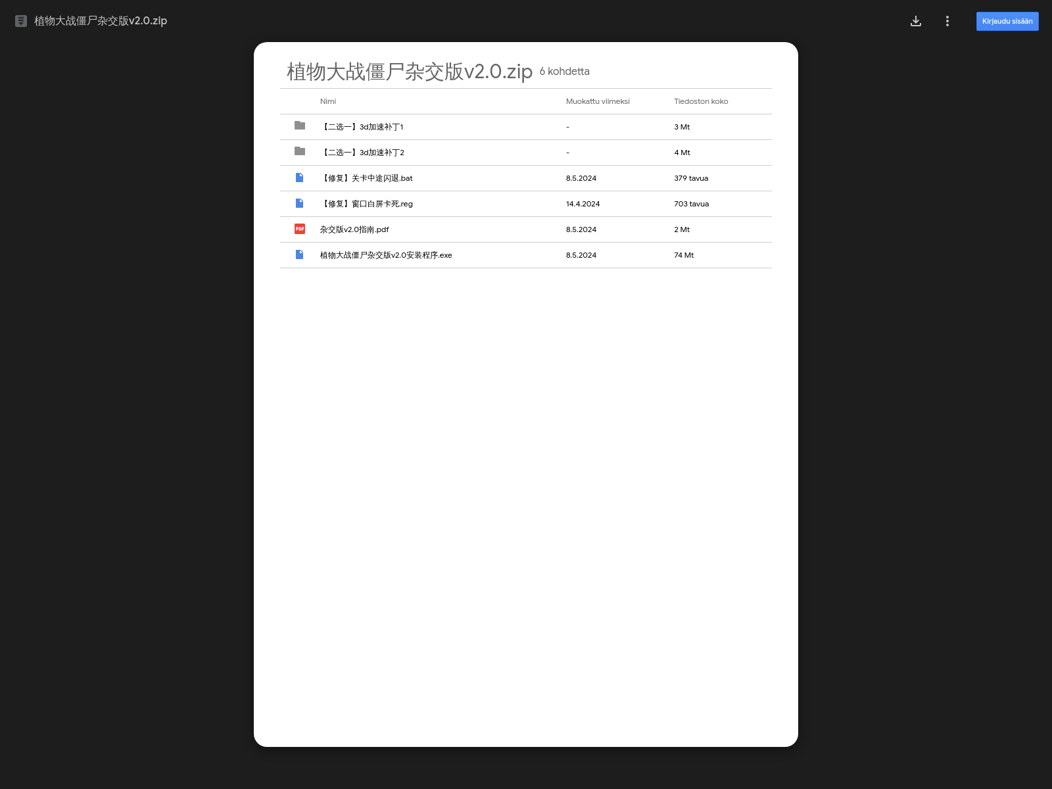Click the 3 Mt size cell
This screenshot has height=789, width=1052.
[x=682, y=127]
